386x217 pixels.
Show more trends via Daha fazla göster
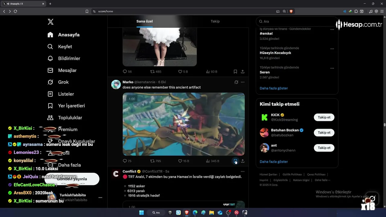(274, 88)
